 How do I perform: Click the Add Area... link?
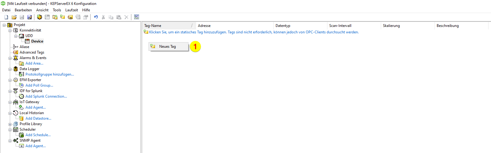point(34,63)
